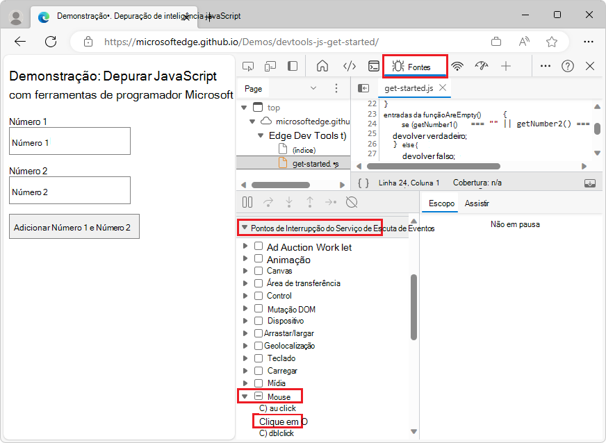Click the pause script execution button
This screenshot has height=443, width=606.
(247, 202)
